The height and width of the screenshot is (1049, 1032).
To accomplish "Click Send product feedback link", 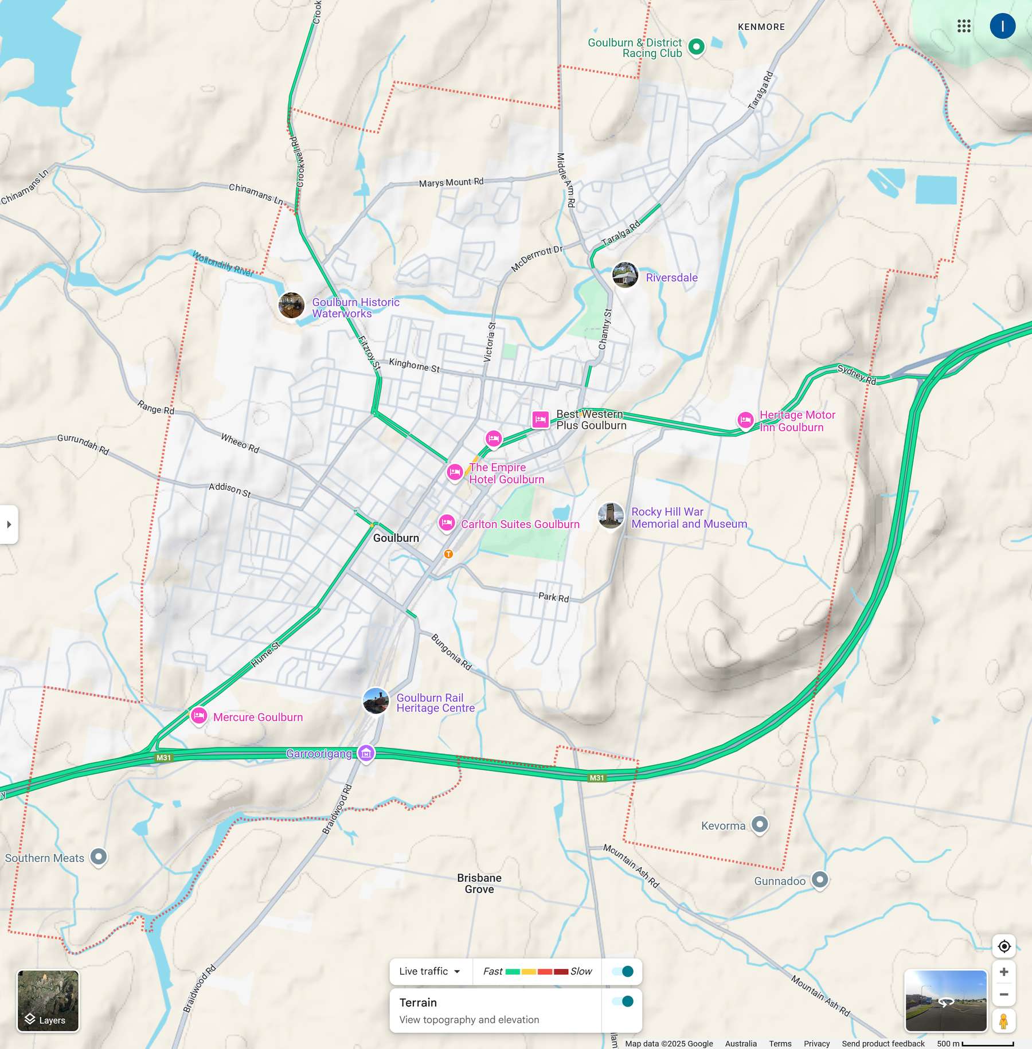I will (883, 1043).
